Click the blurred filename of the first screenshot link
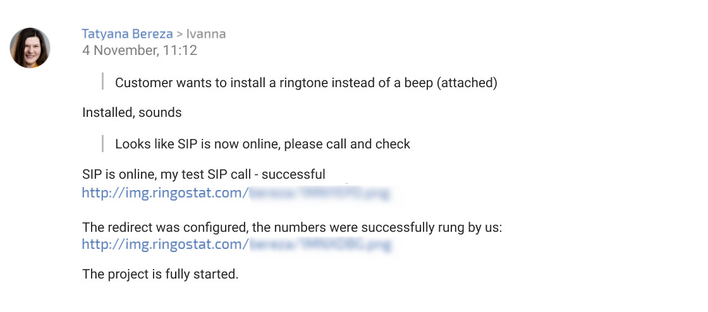Screen dimensions: 708x312 pyautogui.click(x=319, y=193)
